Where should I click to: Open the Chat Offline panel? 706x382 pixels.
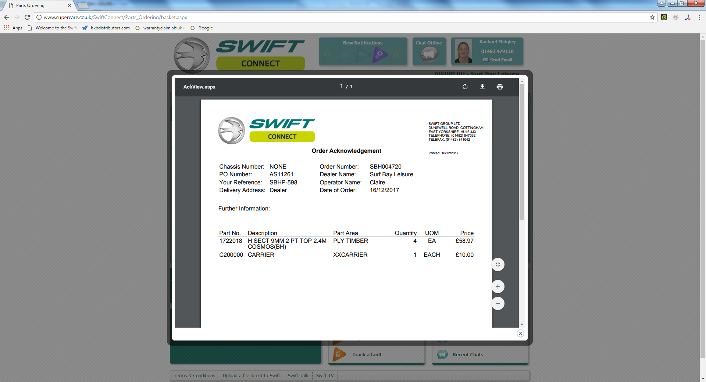click(429, 51)
